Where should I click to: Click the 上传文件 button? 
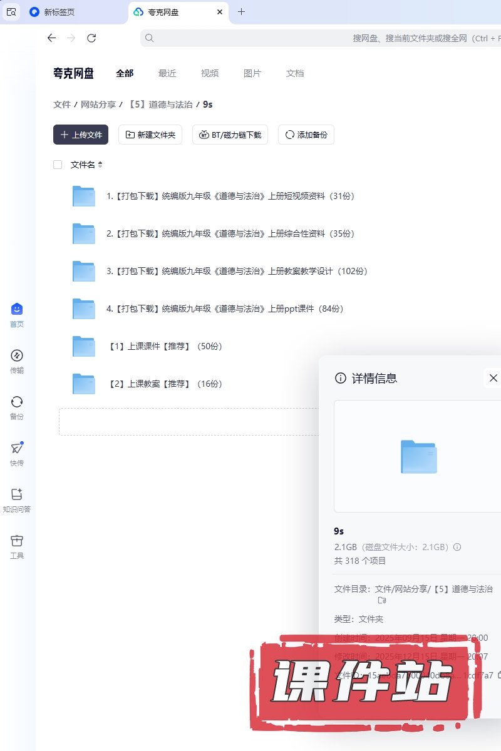81,135
